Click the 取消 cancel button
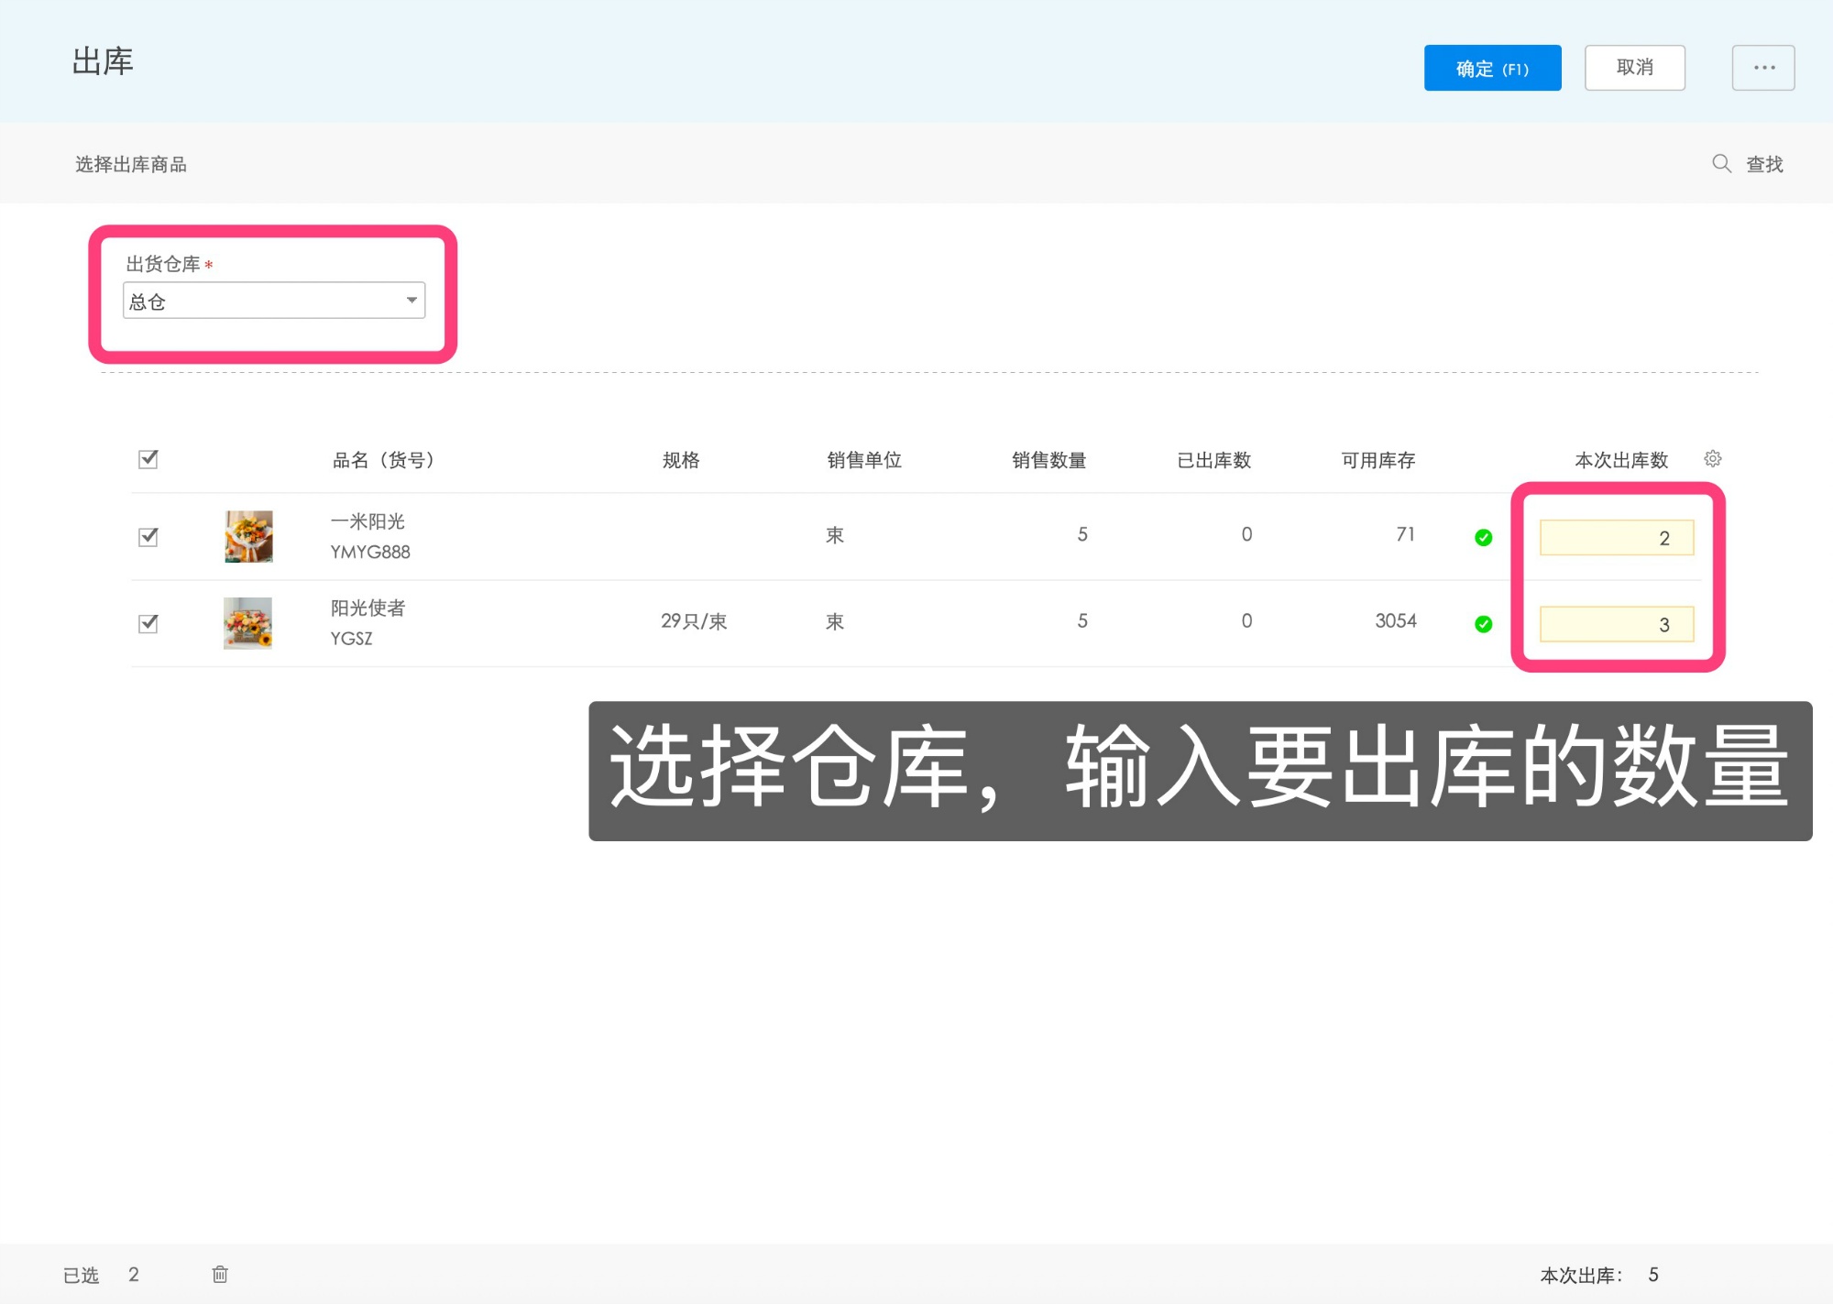 [x=1634, y=68]
